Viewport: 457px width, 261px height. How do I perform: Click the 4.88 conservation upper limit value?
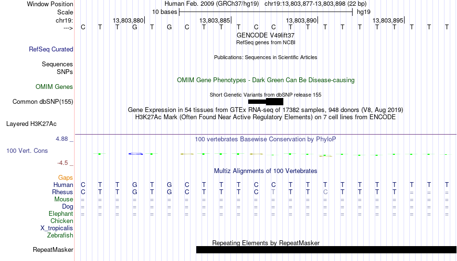(62, 139)
